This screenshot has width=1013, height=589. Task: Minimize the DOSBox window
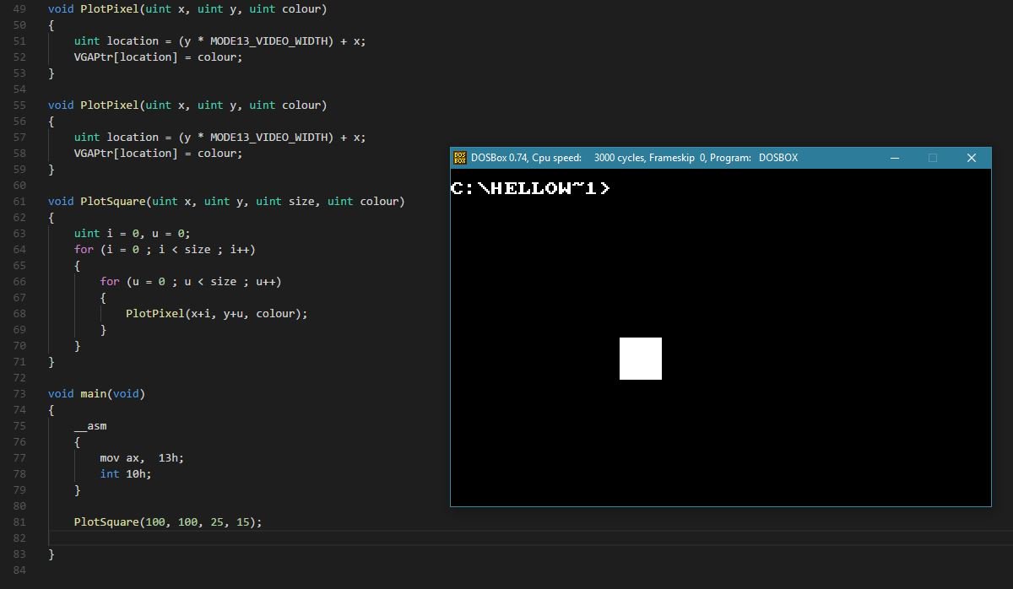point(893,157)
